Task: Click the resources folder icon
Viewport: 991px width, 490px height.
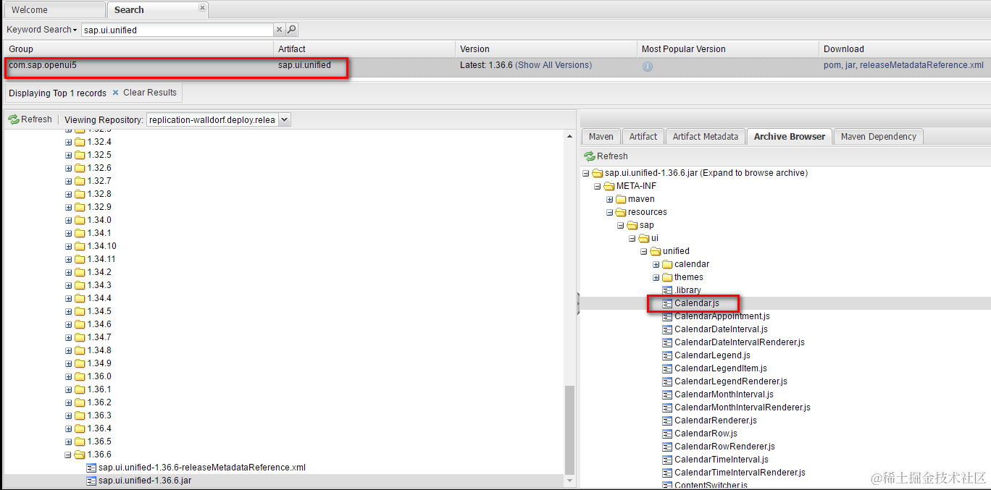Action: 621,212
